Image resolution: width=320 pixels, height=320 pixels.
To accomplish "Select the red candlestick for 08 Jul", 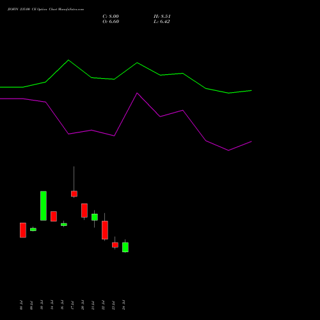I will (x=23, y=230).
